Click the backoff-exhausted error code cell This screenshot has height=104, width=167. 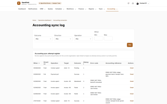pyautogui.click(x=96, y=81)
